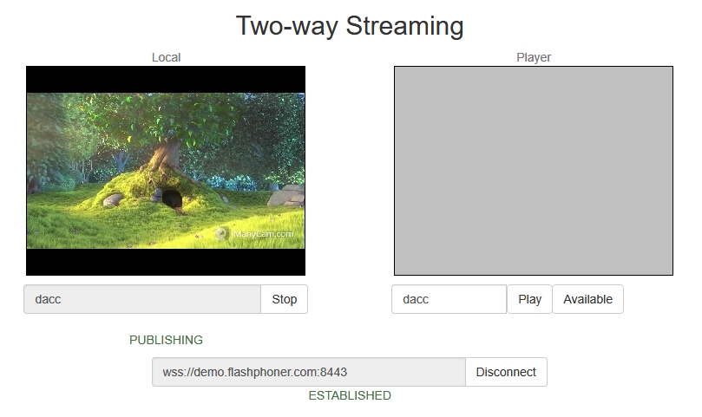Image resolution: width=702 pixels, height=417 pixels.
Task: Click the PUBLISHING status text
Action: 166,340
